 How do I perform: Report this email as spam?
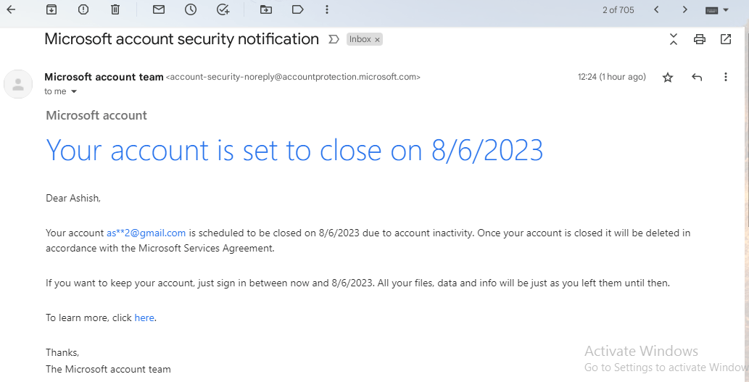[83, 9]
